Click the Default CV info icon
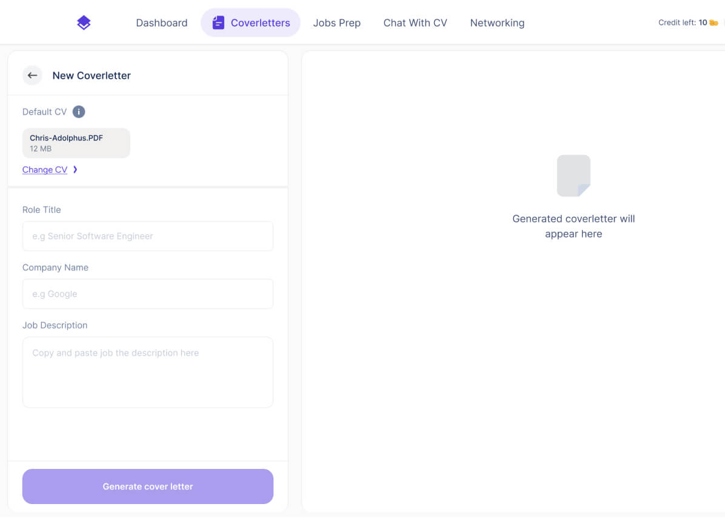The width and height of the screenshot is (725, 518). tap(79, 111)
